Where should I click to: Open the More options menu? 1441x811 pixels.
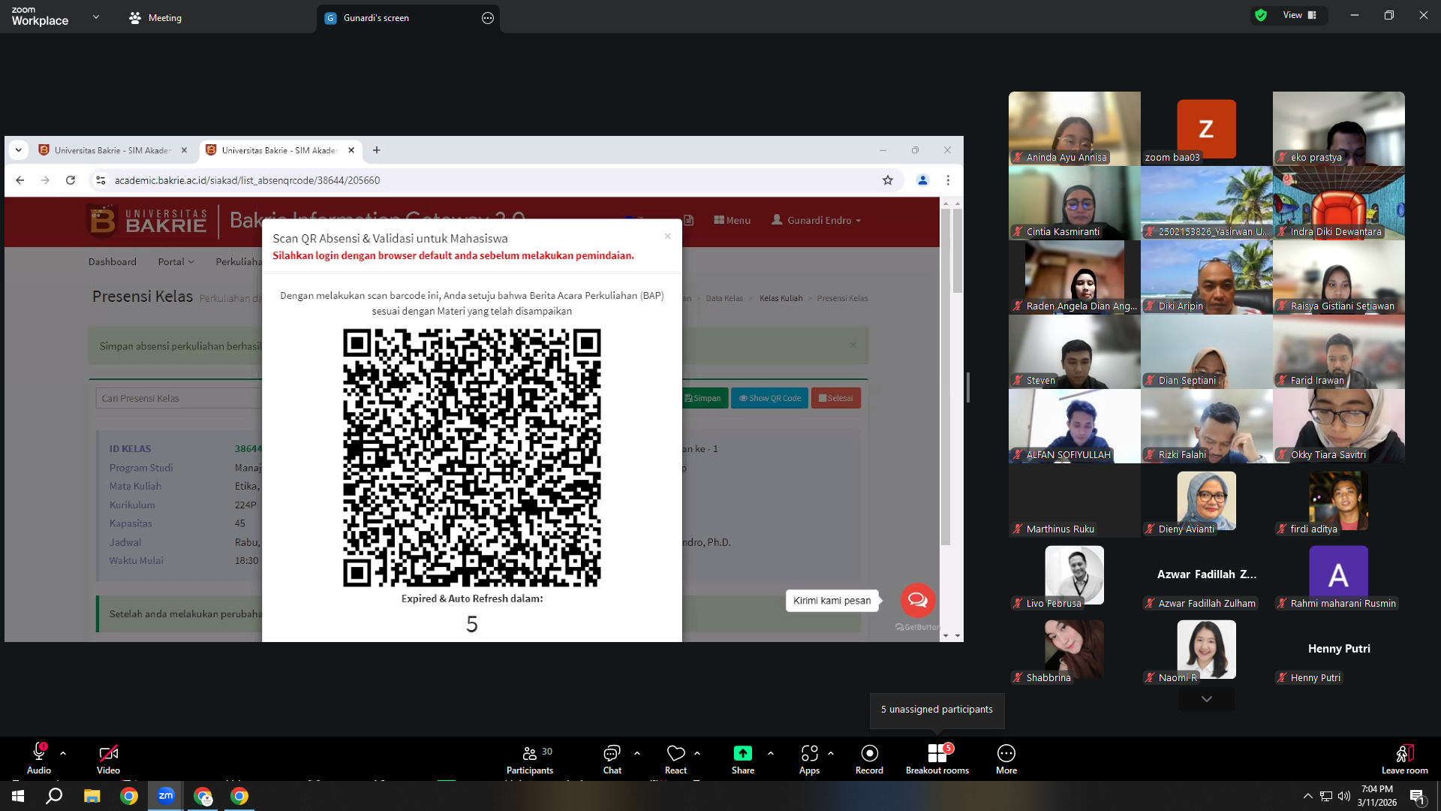[x=1006, y=758]
